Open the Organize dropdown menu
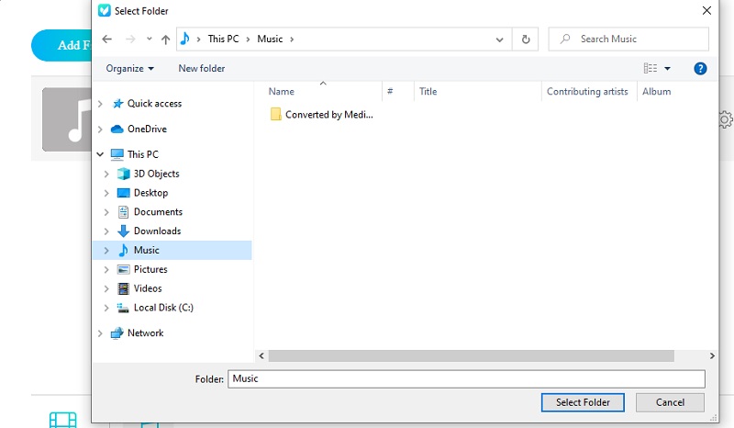The image size is (734, 428). coord(129,68)
